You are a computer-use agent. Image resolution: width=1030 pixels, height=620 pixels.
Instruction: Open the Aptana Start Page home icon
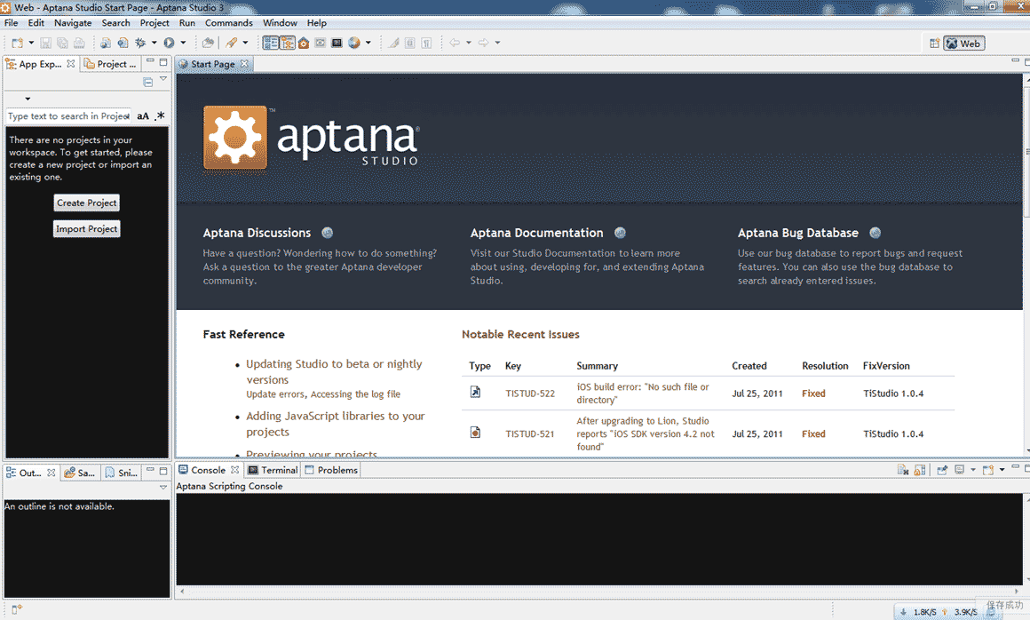[x=304, y=44]
